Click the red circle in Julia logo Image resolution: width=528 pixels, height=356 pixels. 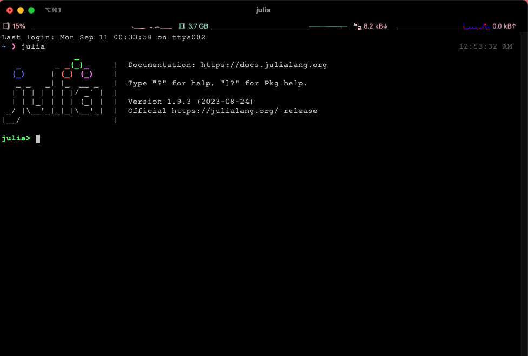click(67, 73)
